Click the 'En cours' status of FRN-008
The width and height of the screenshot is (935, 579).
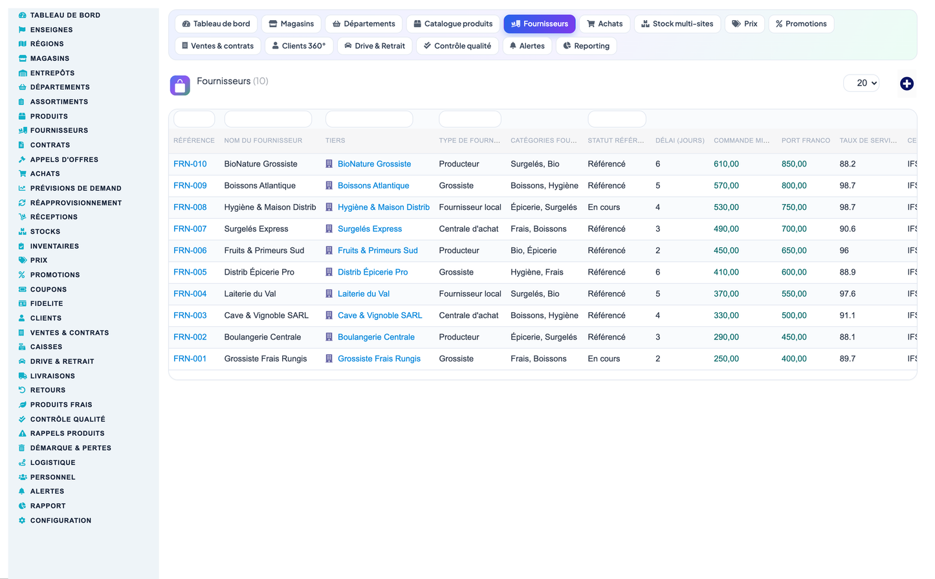point(604,207)
